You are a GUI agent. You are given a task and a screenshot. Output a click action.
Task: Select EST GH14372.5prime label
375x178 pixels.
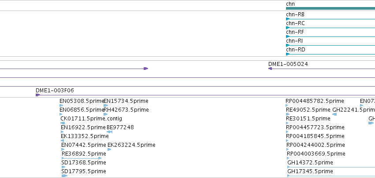point(310,163)
